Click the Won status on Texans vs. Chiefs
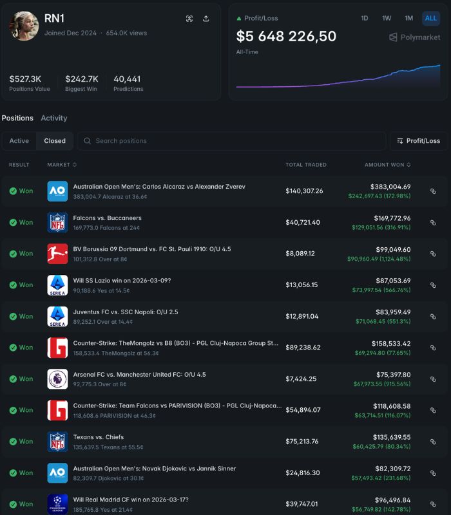The image size is (451, 515). (21, 442)
